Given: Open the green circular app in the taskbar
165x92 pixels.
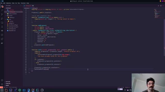Looking at the screenshot, I should tap(20, 90).
